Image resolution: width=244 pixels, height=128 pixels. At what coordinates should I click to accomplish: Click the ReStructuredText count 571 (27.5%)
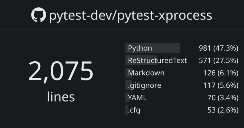219,61
